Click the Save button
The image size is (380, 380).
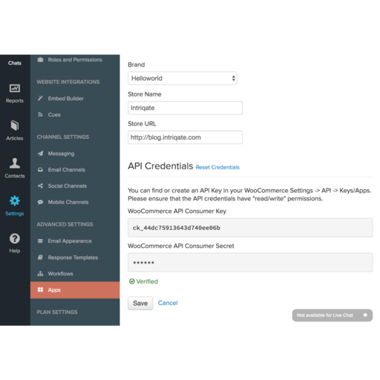[140, 303]
